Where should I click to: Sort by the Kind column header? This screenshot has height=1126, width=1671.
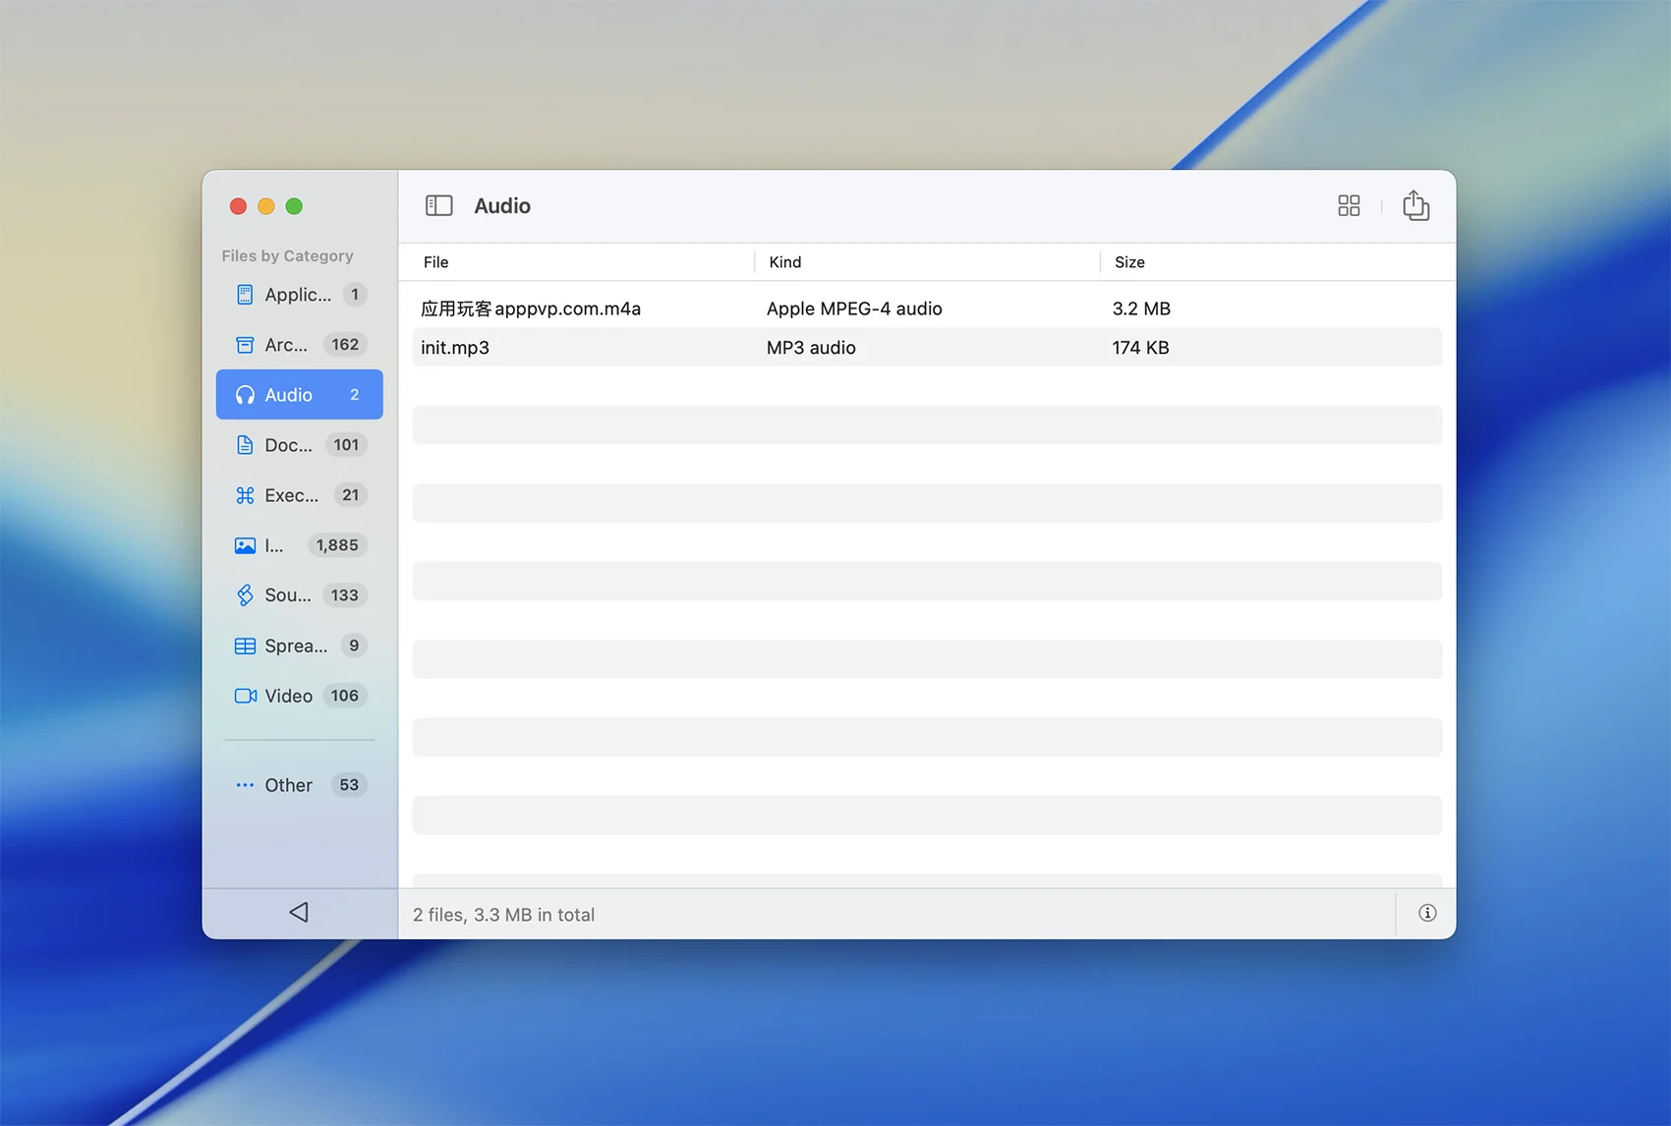785,262
